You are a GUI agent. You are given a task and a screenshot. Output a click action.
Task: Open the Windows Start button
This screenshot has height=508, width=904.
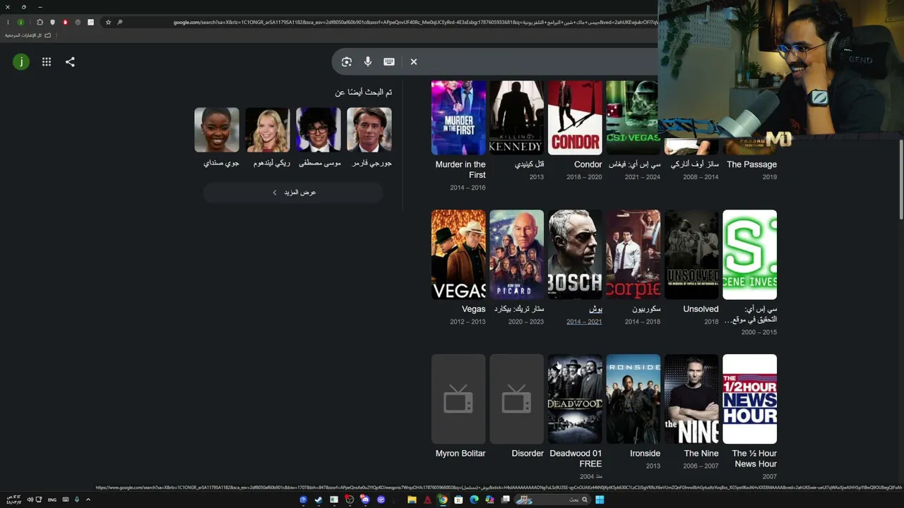[x=600, y=500]
